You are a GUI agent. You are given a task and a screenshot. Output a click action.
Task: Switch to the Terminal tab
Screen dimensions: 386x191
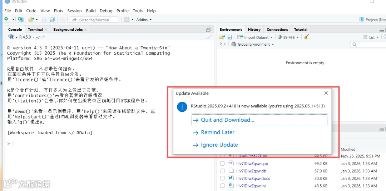tap(35, 29)
